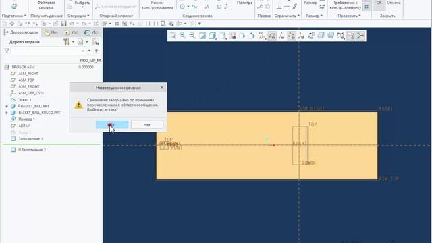Screen dimensions: 432x243
Task: Click the Refit view icon
Action: (x=173, y=36)
